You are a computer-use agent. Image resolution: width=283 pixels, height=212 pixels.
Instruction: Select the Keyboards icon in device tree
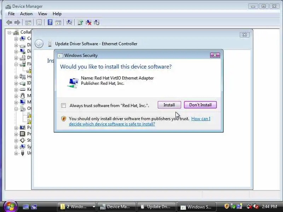pos(23,89)
